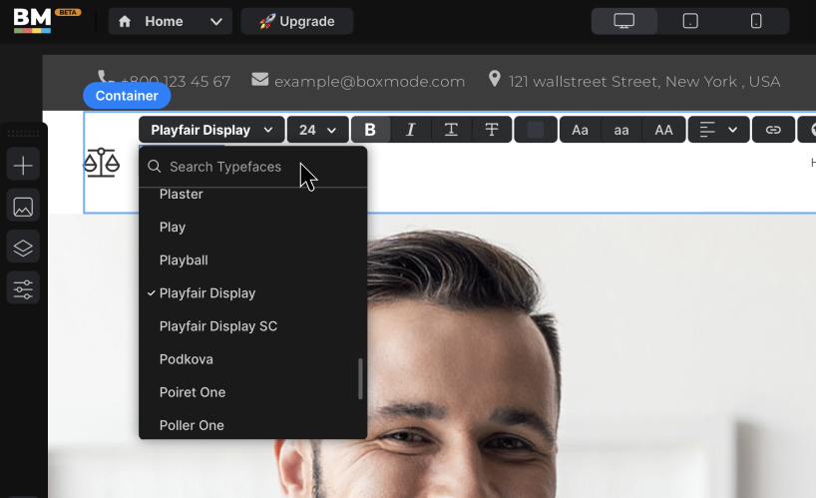This screenshot has width=816, height=498.
Task: Switch to desktop preview mode
Action: point(623,21)
